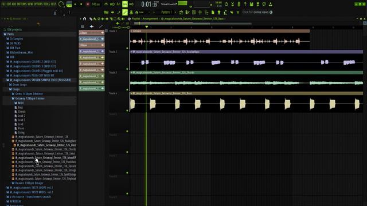Open the EDIT menu
Image resolution: width=367 pixels, height=206 pixels.
[9, 4]
